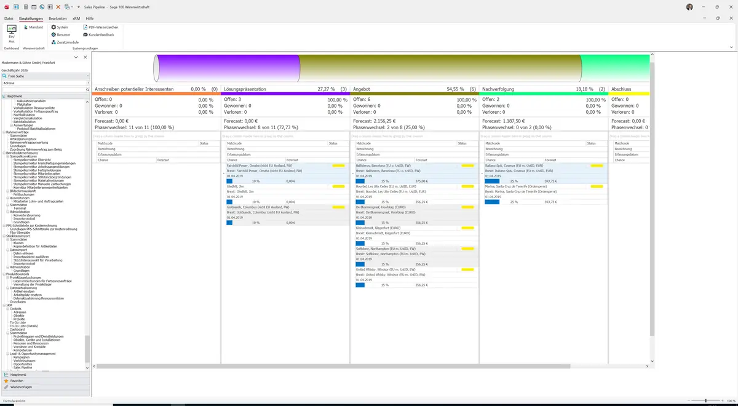Collapse the Stempelkorrekturen tree node
Viewport: 738px width, 406px height.
tap(7, 156)
